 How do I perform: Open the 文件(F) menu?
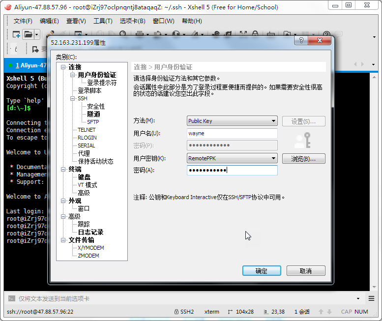pos(23,21)
